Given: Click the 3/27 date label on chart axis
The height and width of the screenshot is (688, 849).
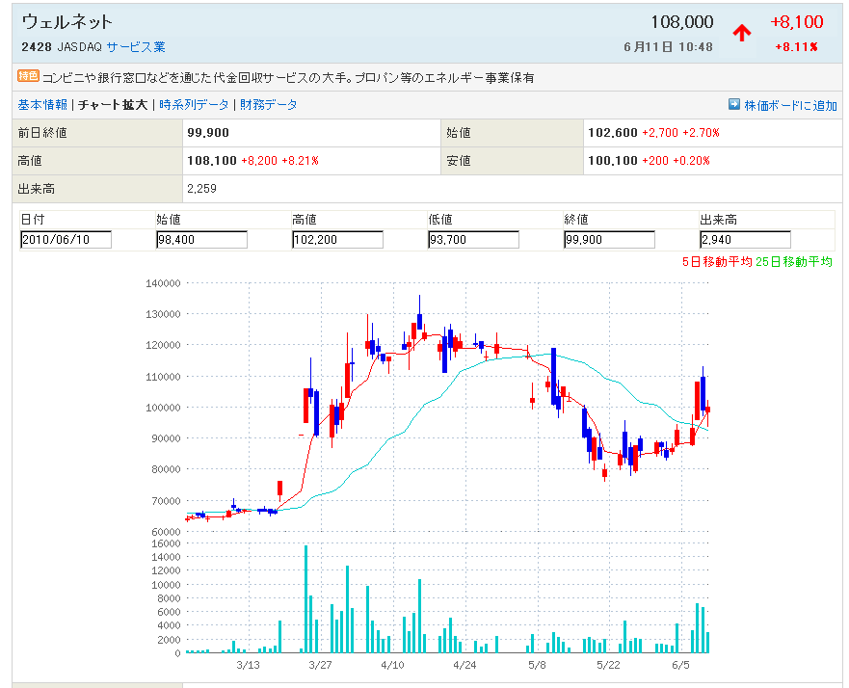Looking at the screenshot, I should pyautogui.click(x=320, y=665).
